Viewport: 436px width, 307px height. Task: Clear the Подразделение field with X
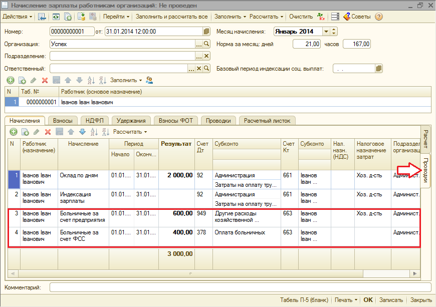pos(206,56)
